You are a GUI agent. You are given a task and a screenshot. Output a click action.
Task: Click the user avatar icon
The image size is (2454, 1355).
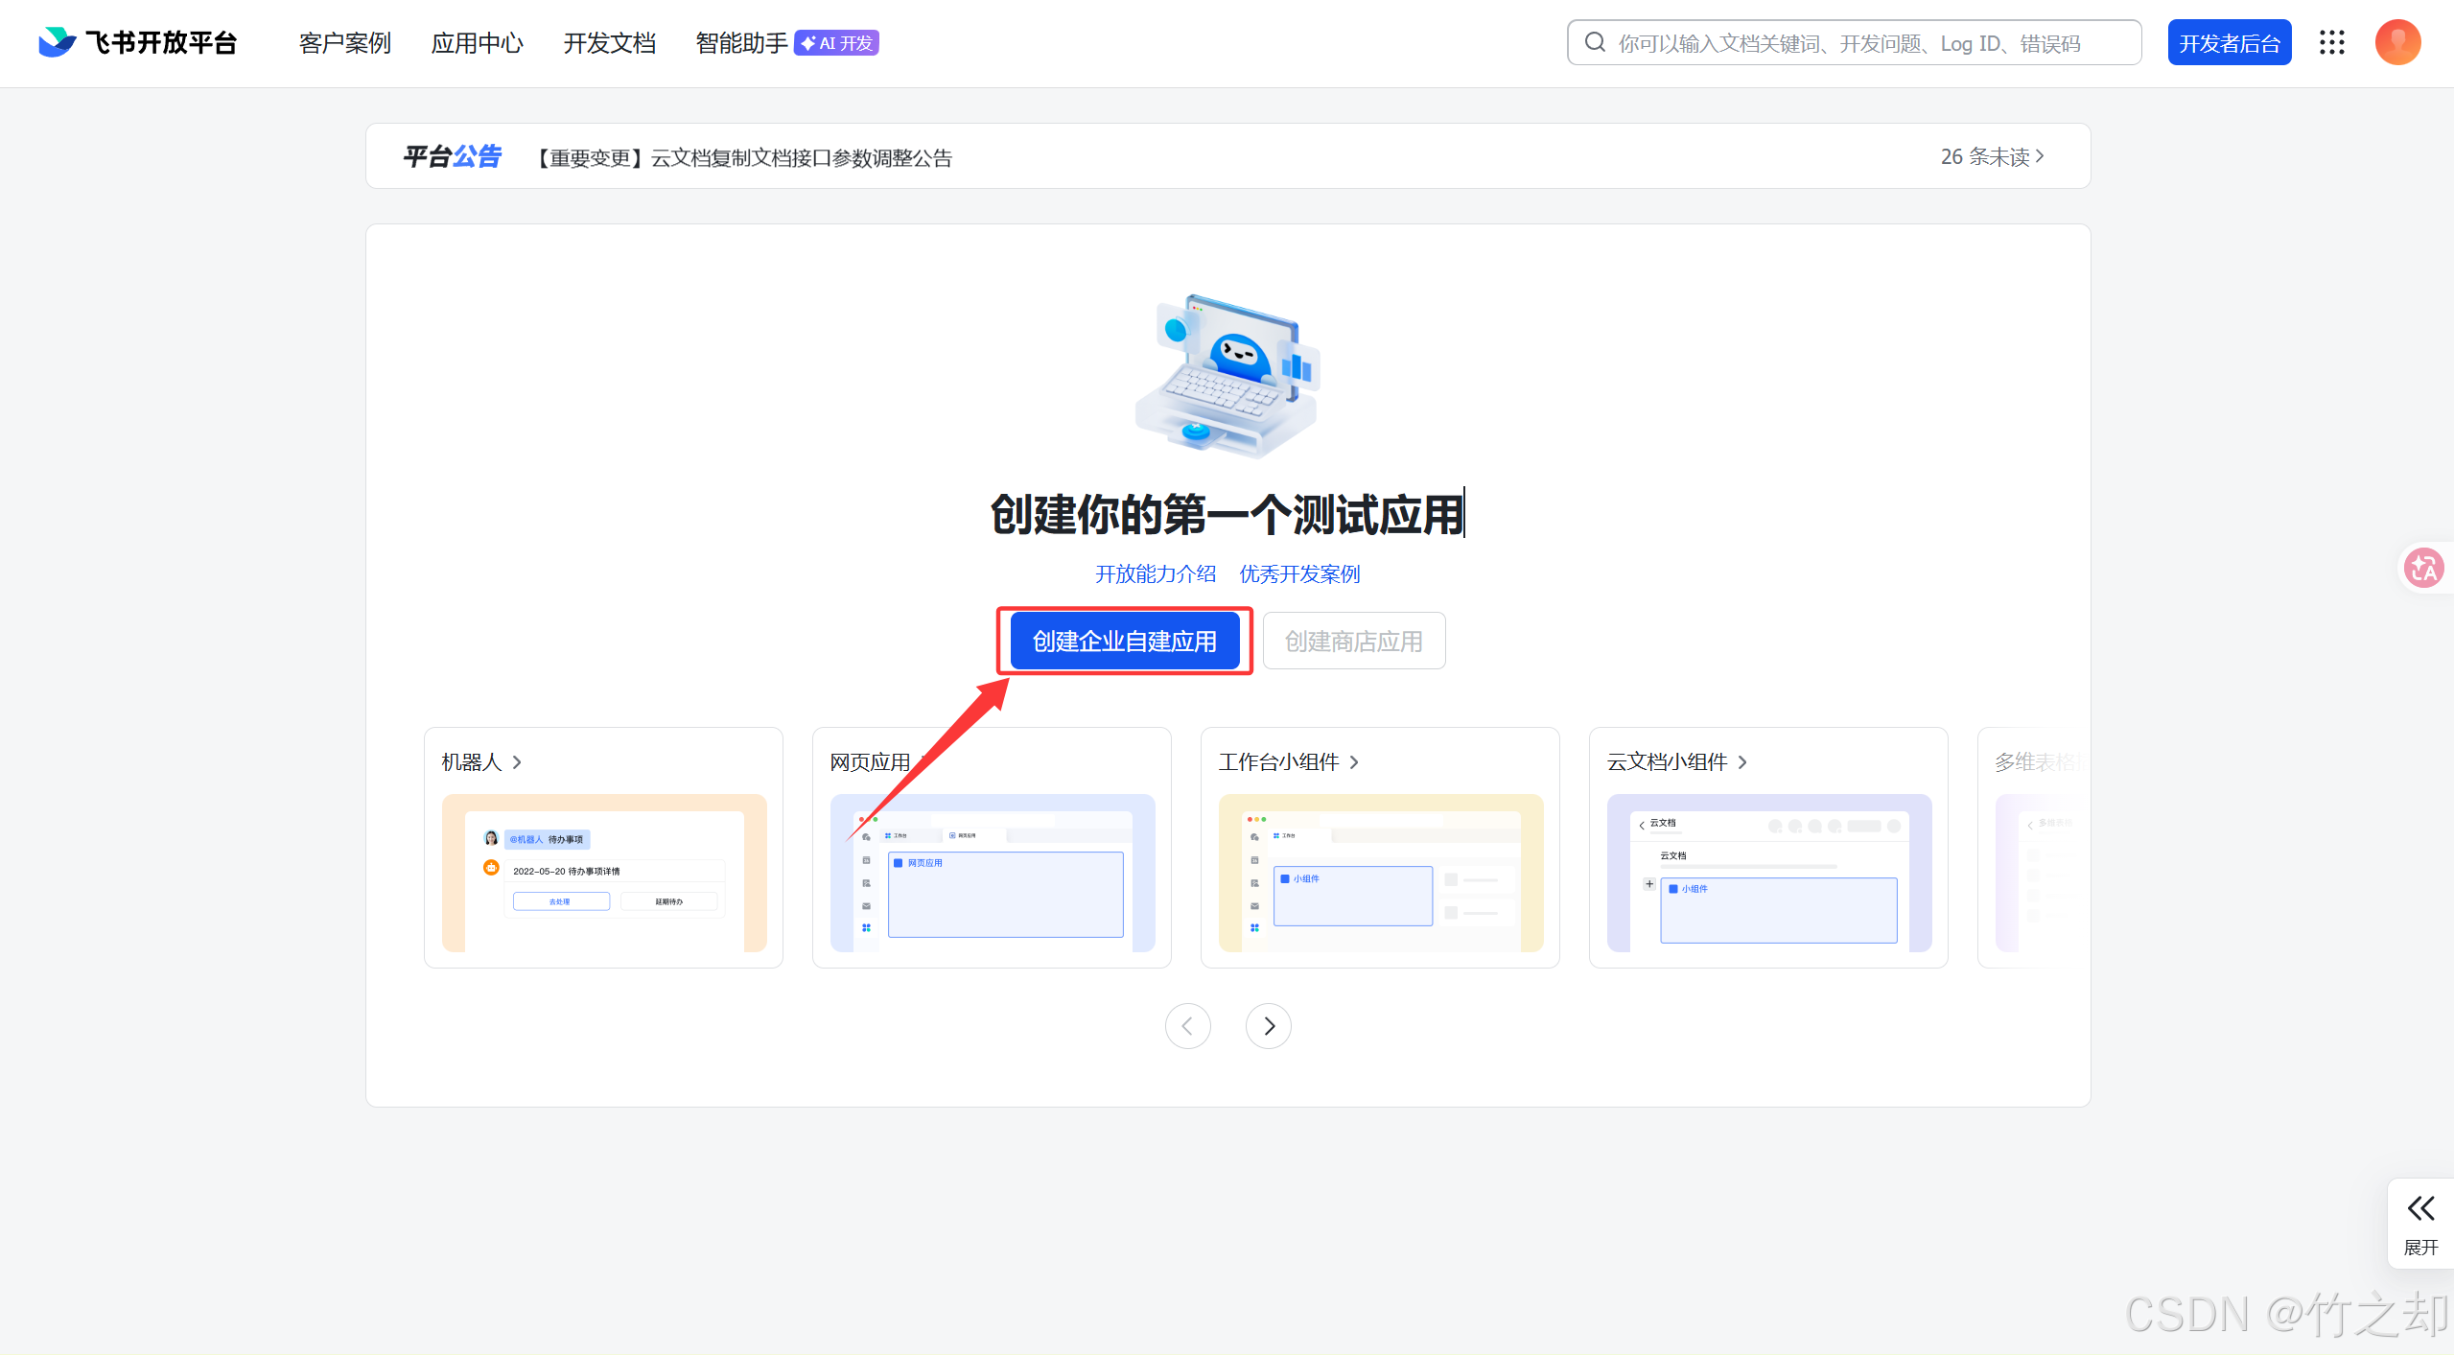tap(2397, 42)
